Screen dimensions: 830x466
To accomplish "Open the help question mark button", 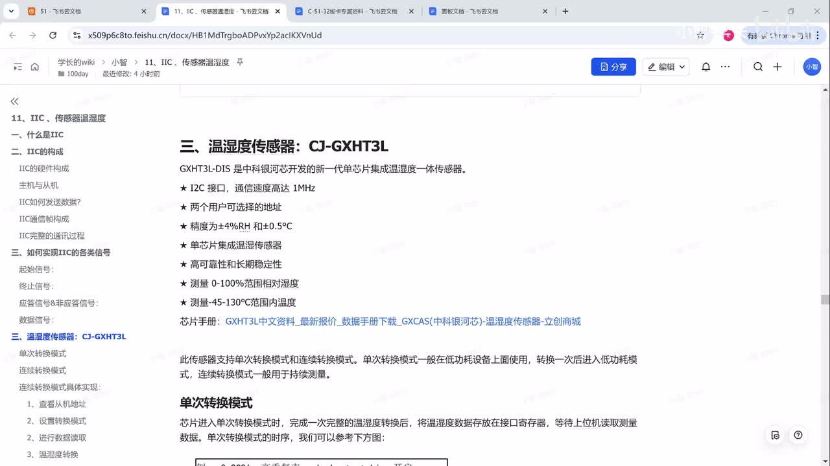I will point(798,435).
